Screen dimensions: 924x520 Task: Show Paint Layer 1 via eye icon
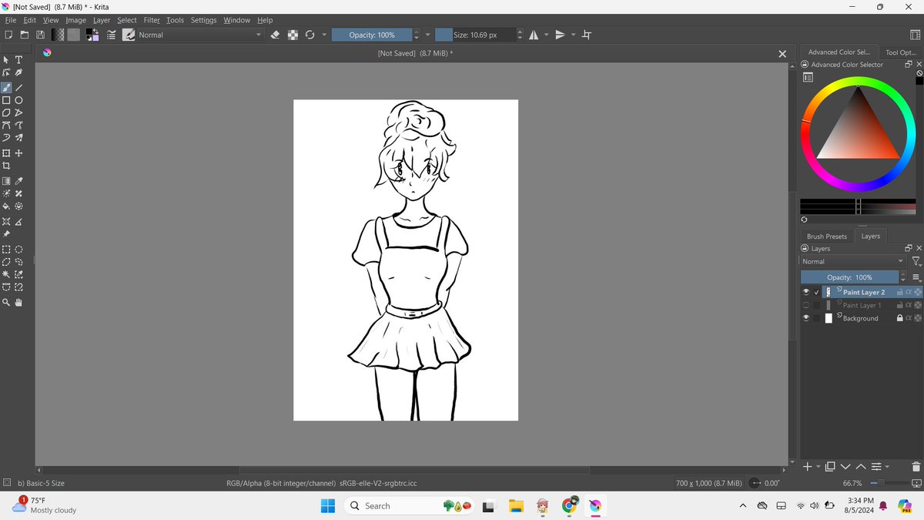tap(806, 305)
